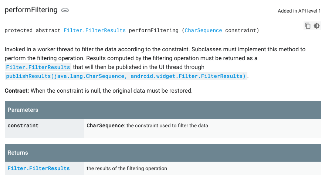Click 'the results of the filtering operation' text
This screenshot has width=325, height=179.
127,168
